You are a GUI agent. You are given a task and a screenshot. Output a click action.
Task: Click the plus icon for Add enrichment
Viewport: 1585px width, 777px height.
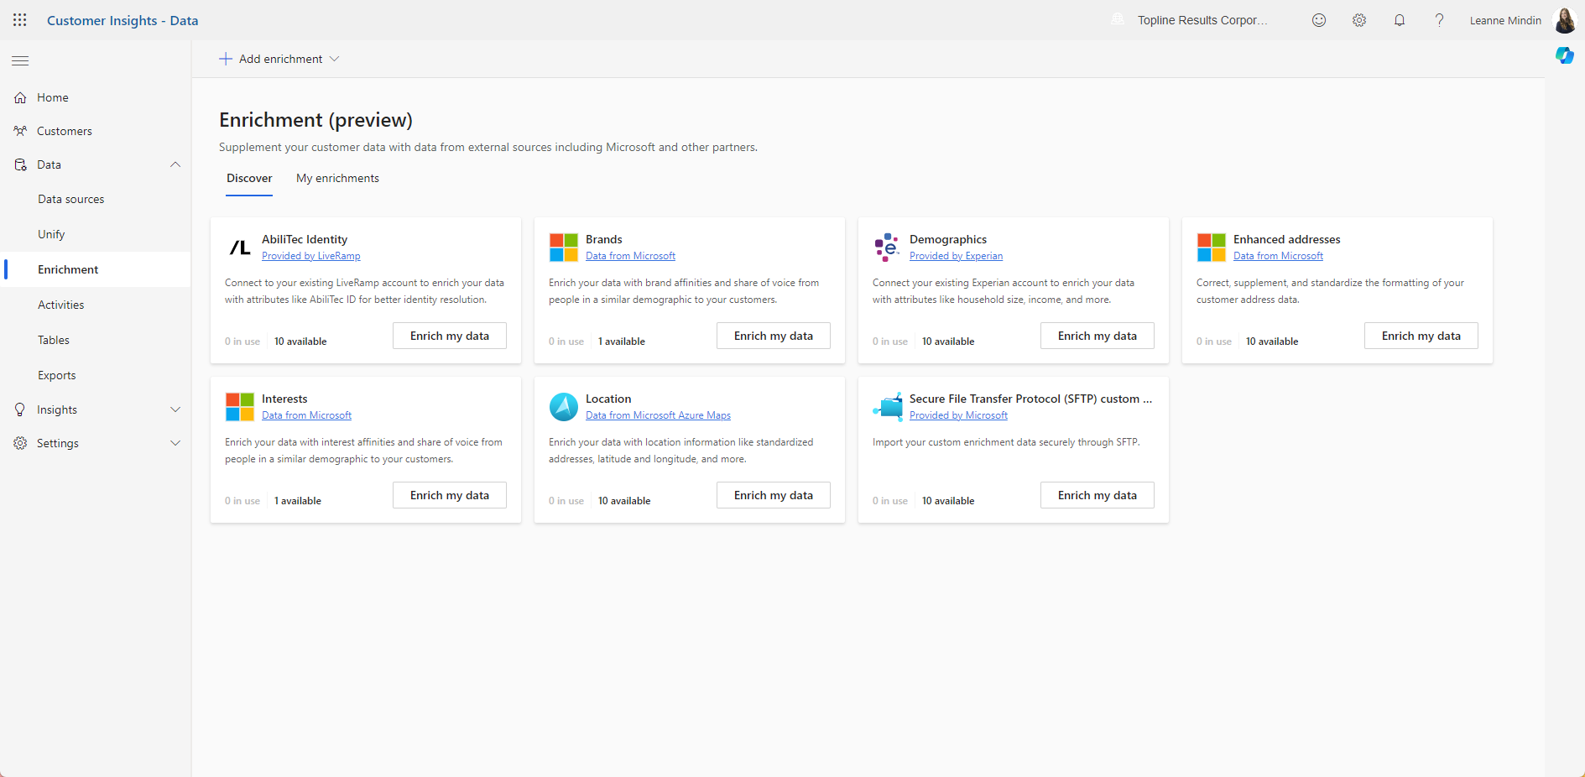(225, 59)
